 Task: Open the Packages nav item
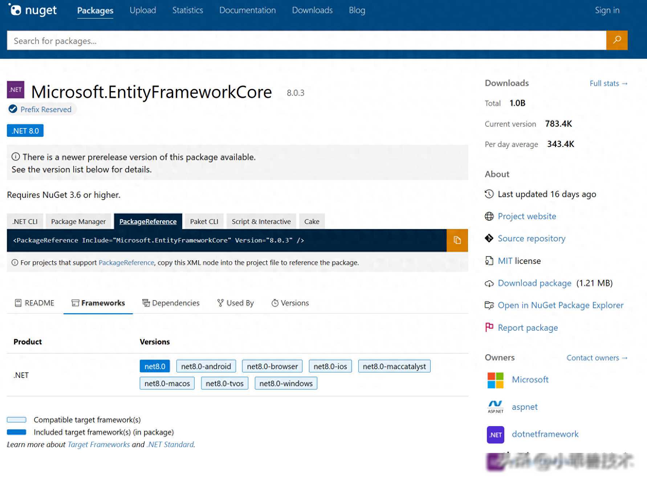point(95,11)
